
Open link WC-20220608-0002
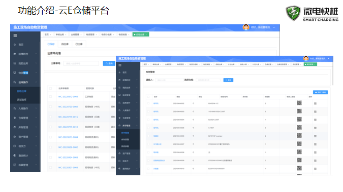point(68,147)
